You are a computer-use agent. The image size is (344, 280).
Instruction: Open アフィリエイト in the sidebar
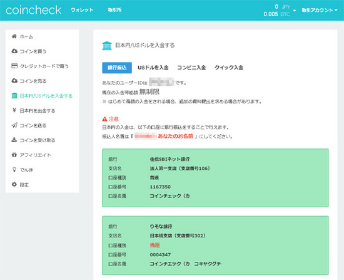point(35,155)
